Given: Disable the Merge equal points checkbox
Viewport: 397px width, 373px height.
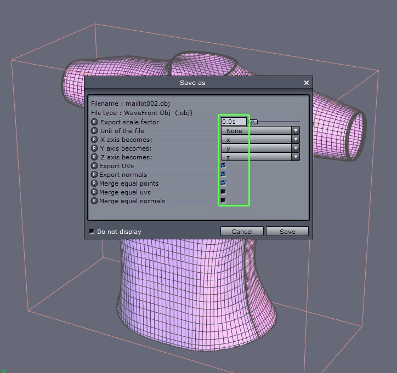Looking at the screenshot, I should click(x=223, y=183).
